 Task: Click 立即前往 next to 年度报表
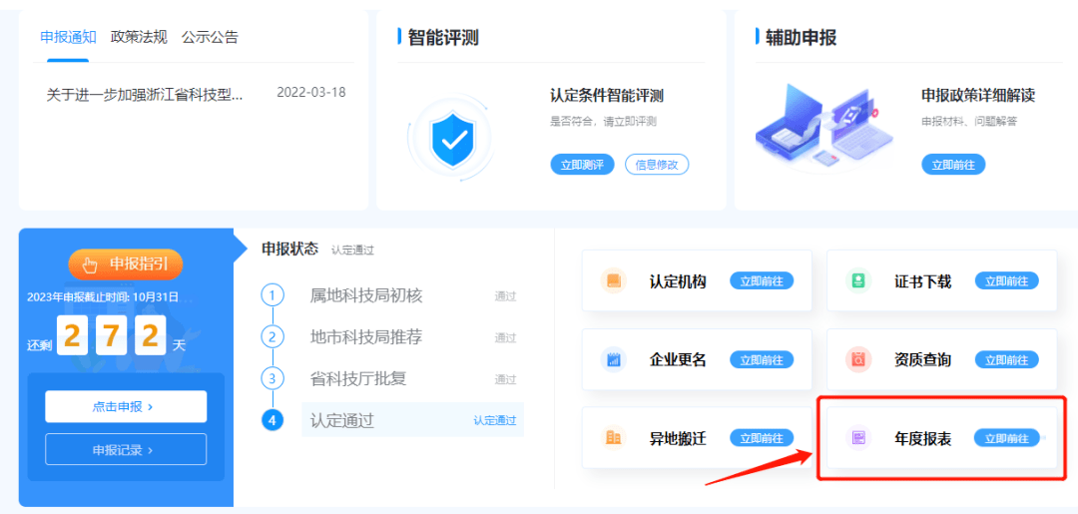tap(1007, 438)
